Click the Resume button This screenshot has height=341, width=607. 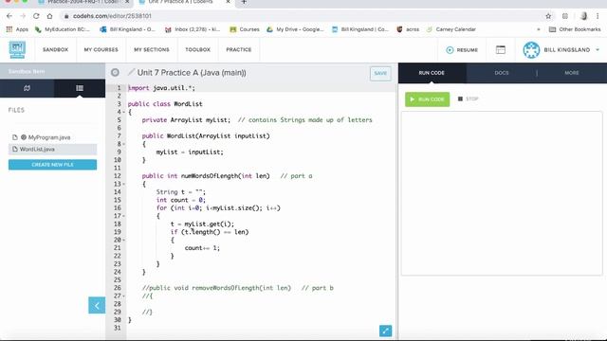[462, 50]
